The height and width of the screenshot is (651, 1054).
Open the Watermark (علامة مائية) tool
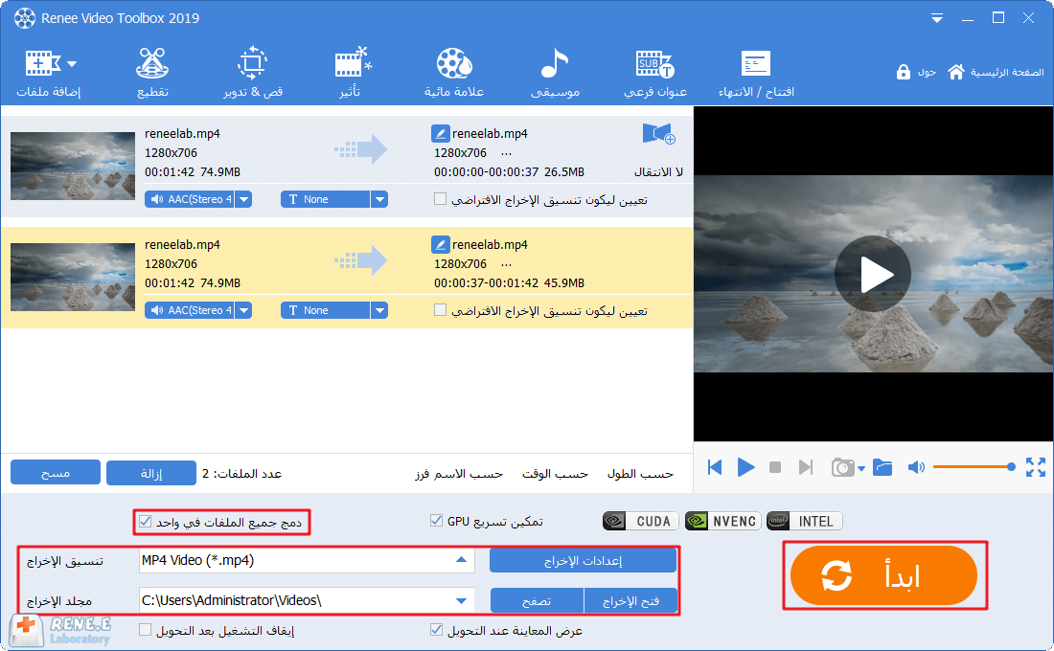click(454, 73)
